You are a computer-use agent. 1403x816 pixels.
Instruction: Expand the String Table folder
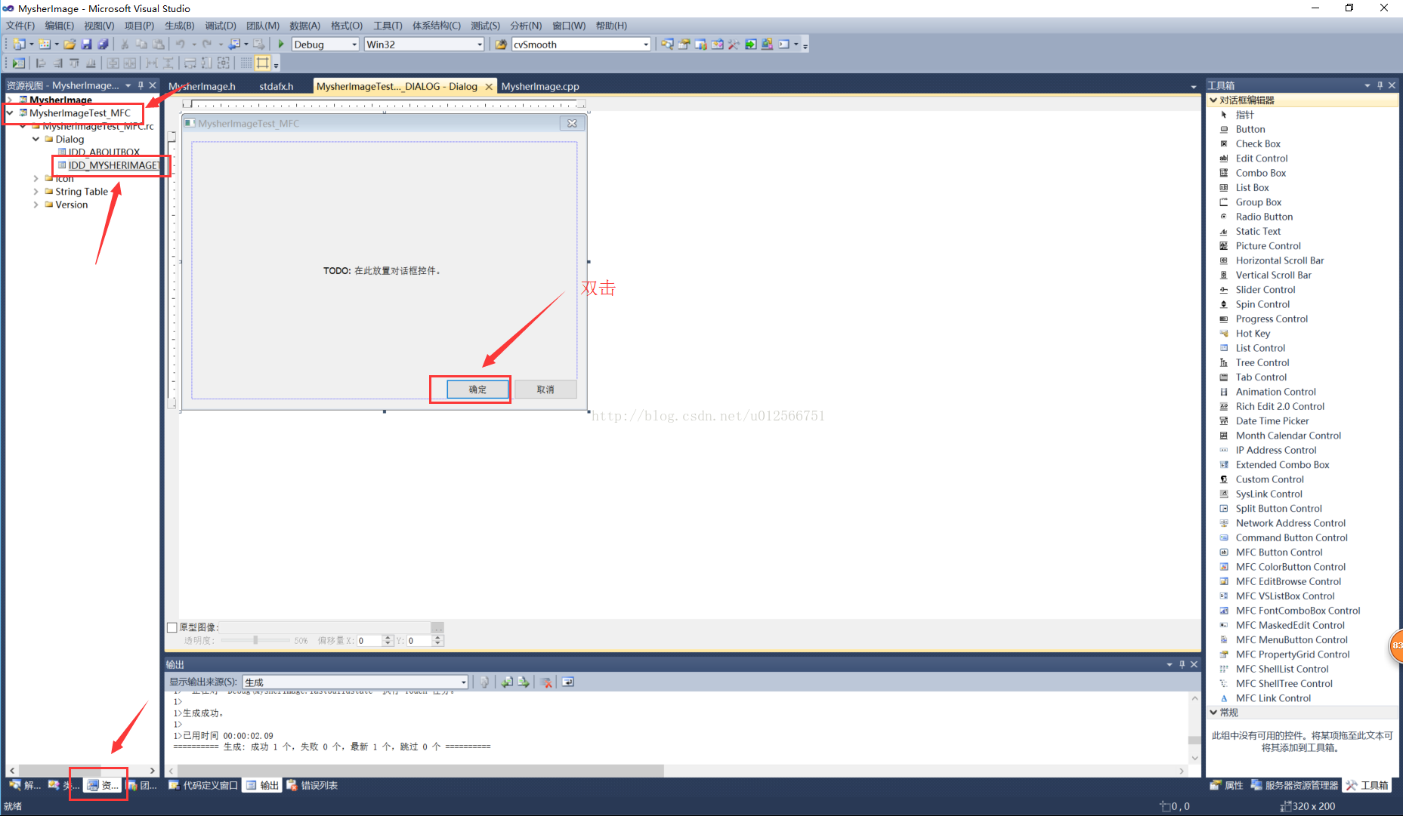pyautogui.click(x=36, y=192)
